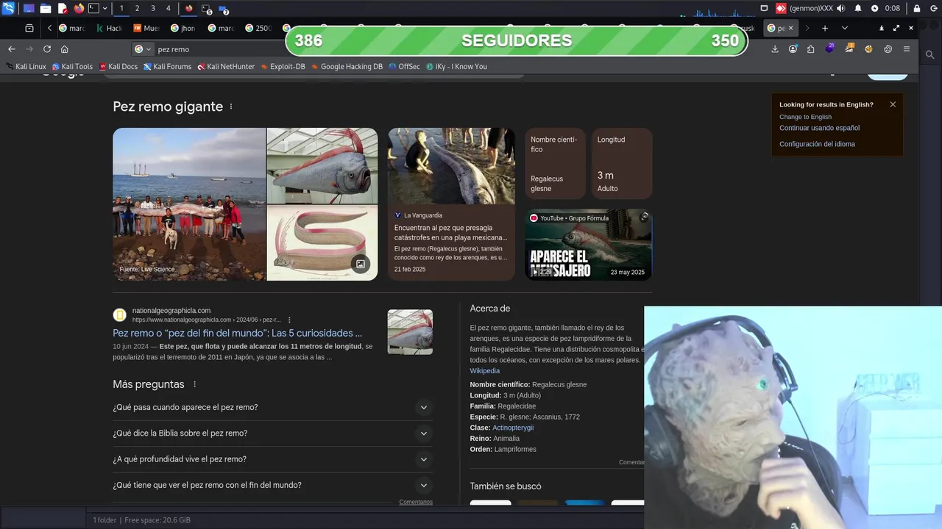Select the file manager taskbar group with badge 7
This screenshot has height=529, width=942.
224,9
